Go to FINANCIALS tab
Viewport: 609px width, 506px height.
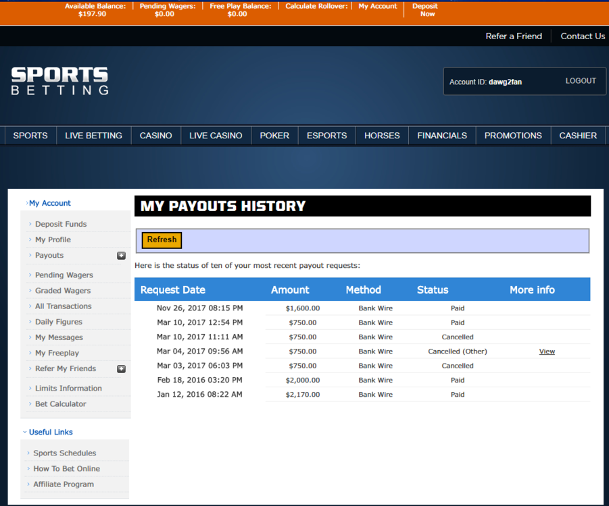coord(442,136)
